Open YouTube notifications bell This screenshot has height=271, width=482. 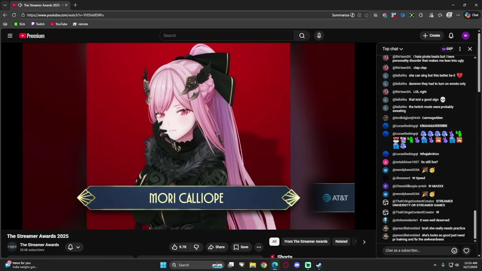pyautogui.click(x=451, y=35)
